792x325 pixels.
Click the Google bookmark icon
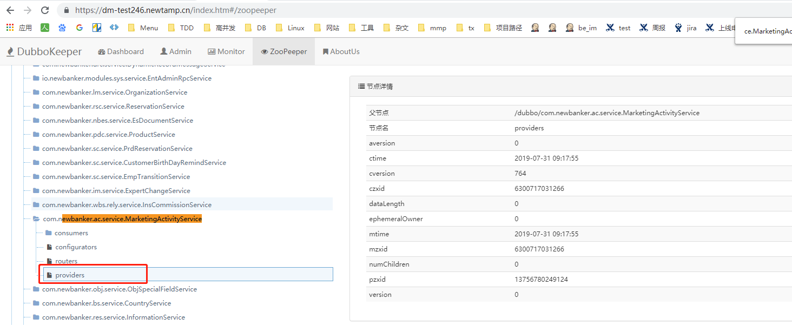point(80,28)
